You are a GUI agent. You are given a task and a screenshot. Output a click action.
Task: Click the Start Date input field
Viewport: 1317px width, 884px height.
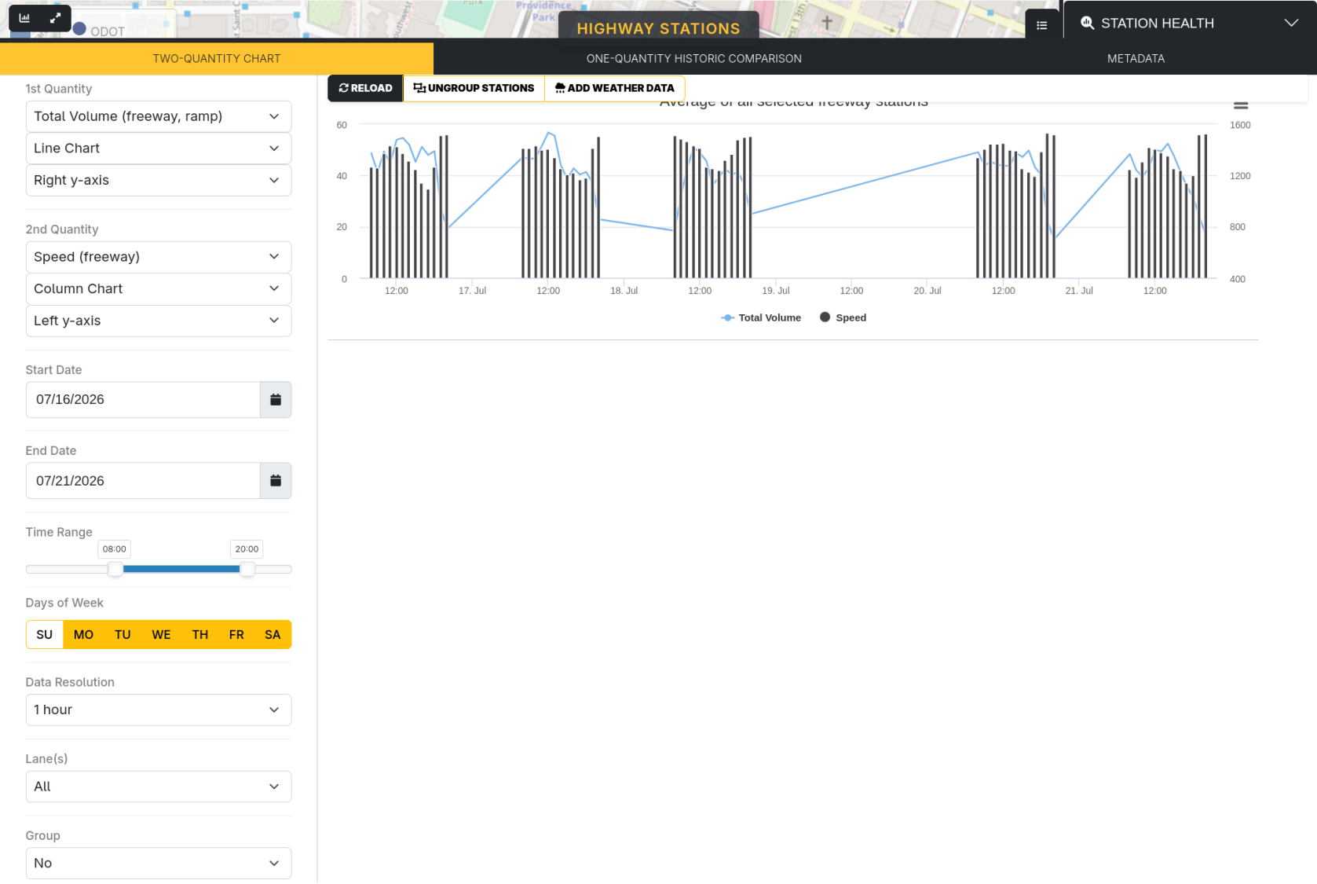143,400
